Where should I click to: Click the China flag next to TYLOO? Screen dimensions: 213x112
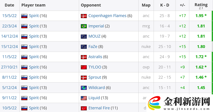(x=84, y=67)
